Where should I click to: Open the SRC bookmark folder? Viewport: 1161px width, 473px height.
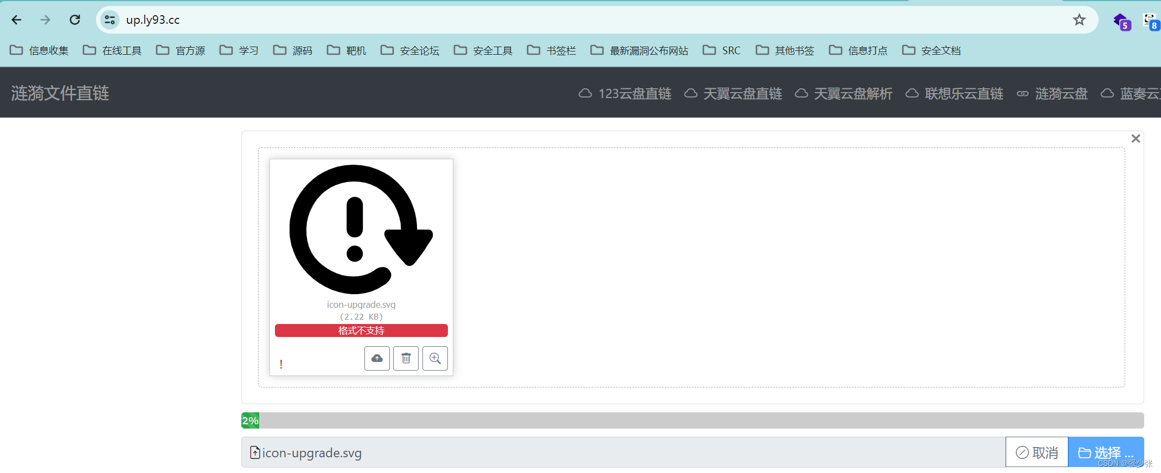pos(722,50)
